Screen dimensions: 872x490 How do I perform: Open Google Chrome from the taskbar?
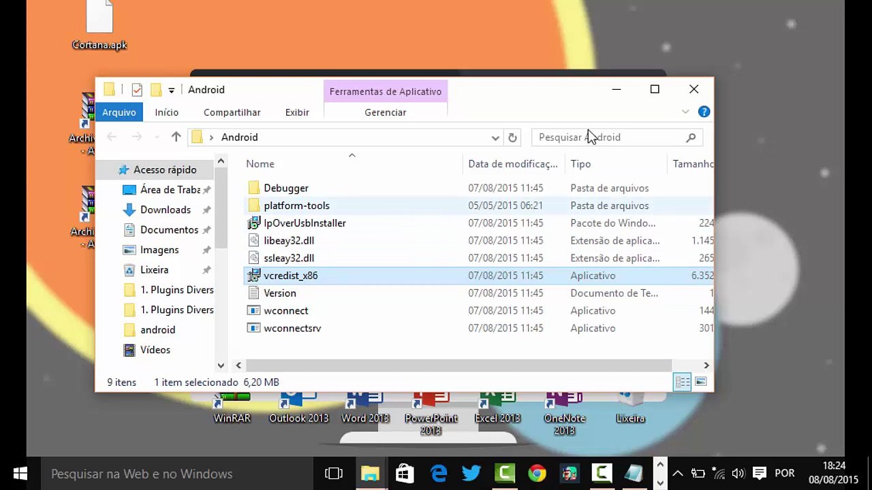537,474
